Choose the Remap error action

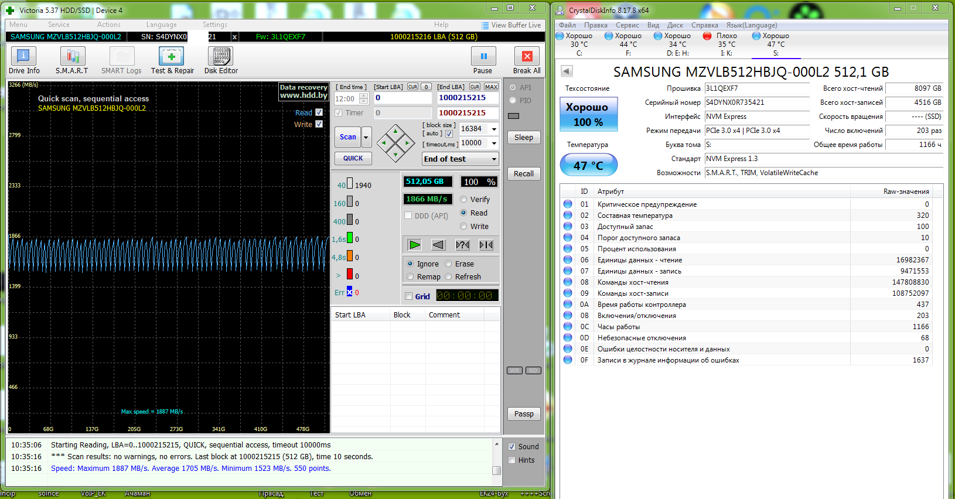(x=411, y=277)
